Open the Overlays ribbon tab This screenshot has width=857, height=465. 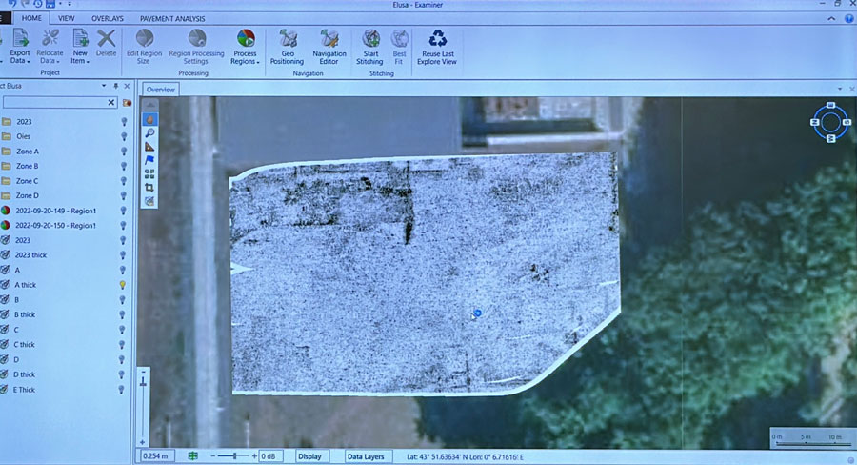pyautogui.click(x=108, y=18)
